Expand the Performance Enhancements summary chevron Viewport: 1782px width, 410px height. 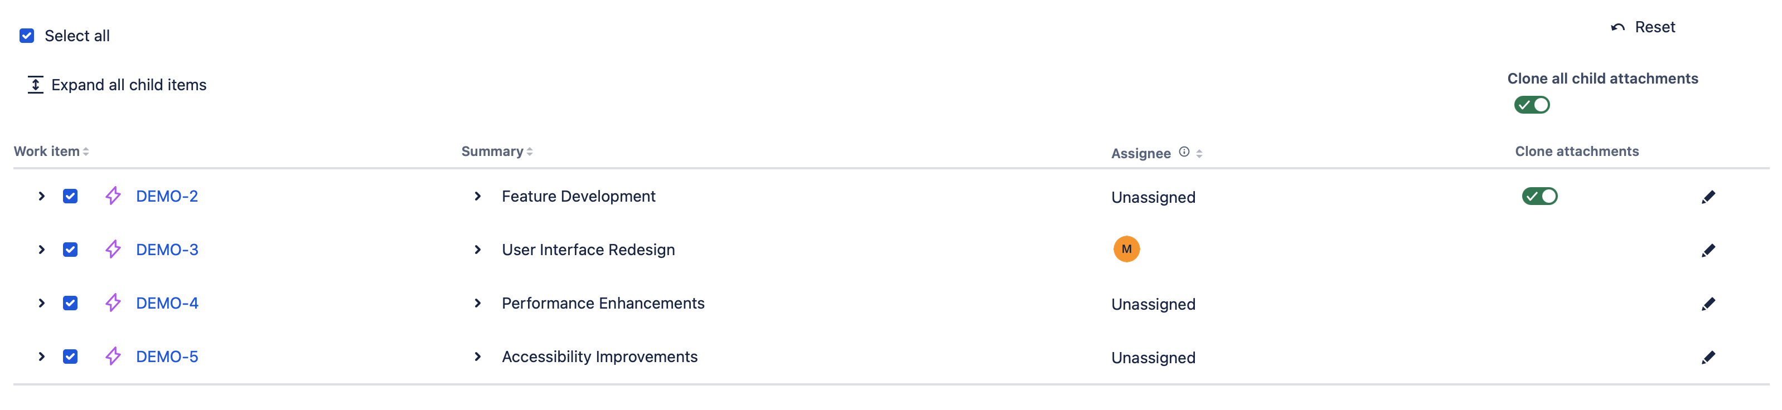point(477,304)
